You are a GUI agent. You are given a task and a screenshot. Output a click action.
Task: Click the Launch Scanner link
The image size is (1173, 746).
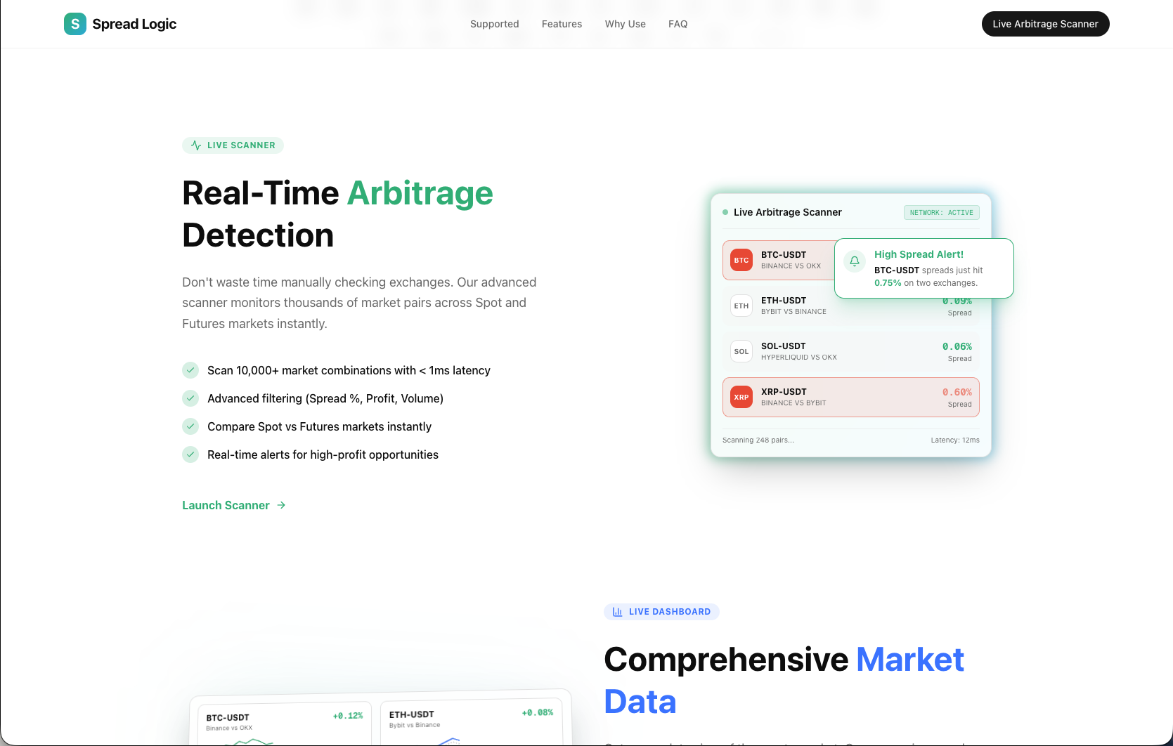[x=225, y=505]
